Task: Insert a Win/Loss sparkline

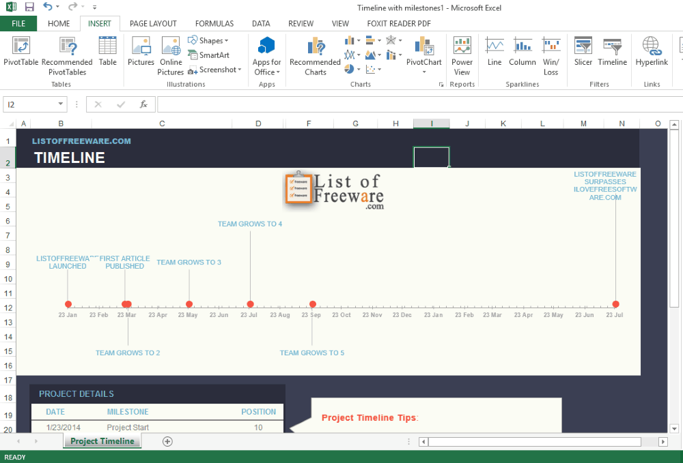Action: pyautogui.click(x=550, y=56)
